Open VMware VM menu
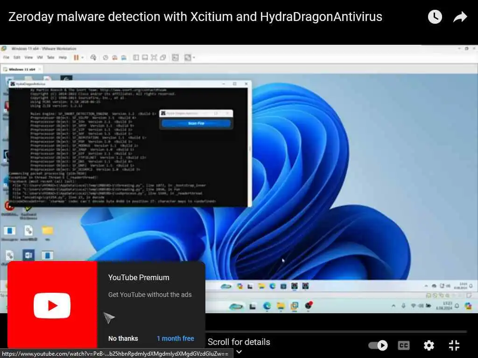The image size is (478, 358). [x=40, y=57]
